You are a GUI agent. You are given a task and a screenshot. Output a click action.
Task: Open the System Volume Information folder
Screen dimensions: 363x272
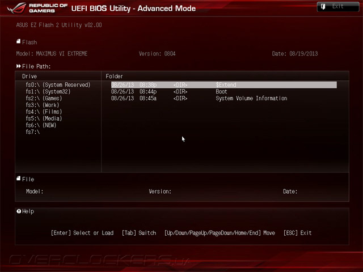point(251,98)
